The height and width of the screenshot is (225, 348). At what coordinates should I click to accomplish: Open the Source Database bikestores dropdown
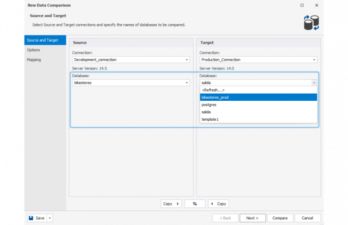point(187,83)
